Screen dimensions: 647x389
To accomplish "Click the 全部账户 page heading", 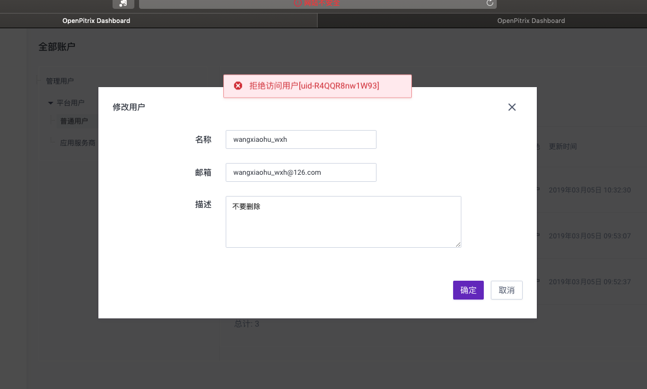I will tap(57, 47).
